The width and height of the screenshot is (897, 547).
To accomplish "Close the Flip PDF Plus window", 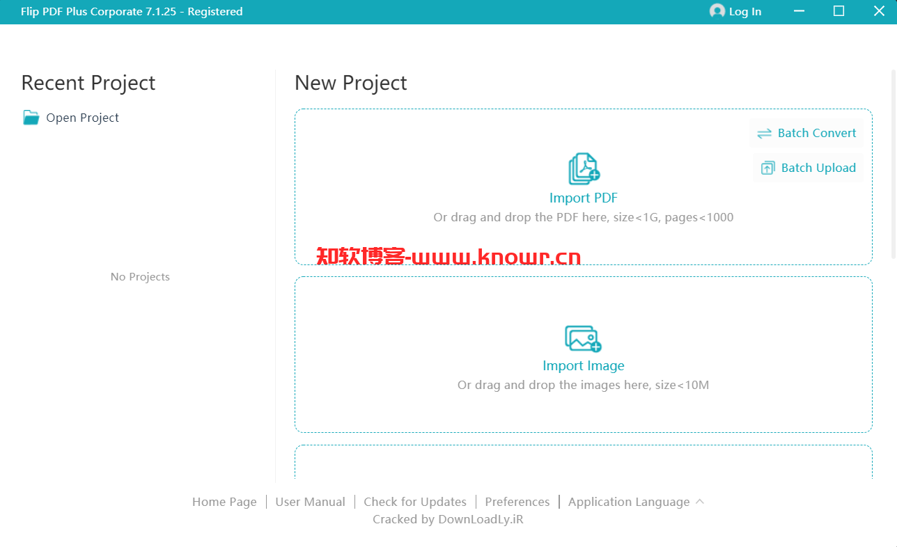I will [879, 11].
